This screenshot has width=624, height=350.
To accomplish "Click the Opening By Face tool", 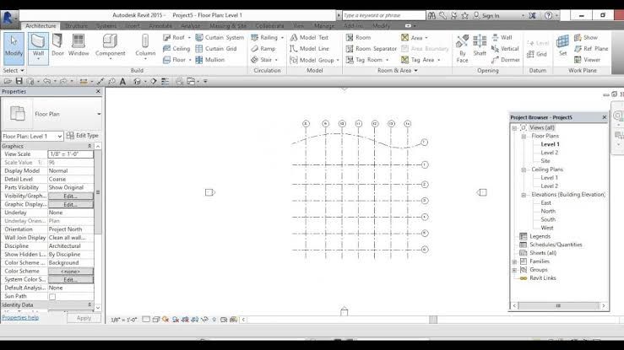I will (462, 49).
